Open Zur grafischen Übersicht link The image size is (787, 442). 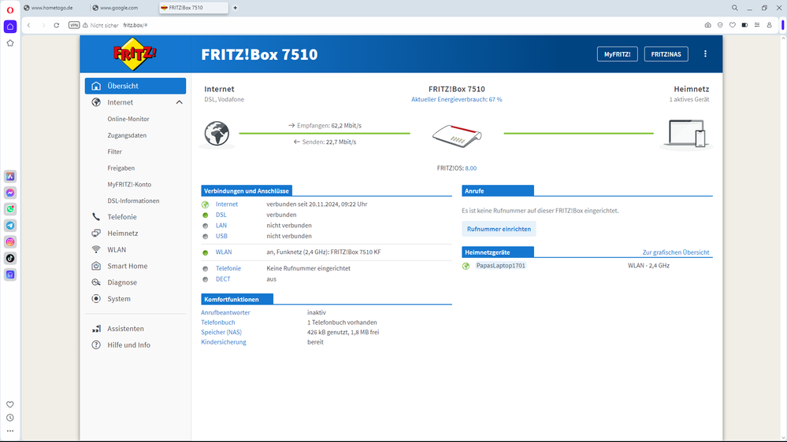676,252
